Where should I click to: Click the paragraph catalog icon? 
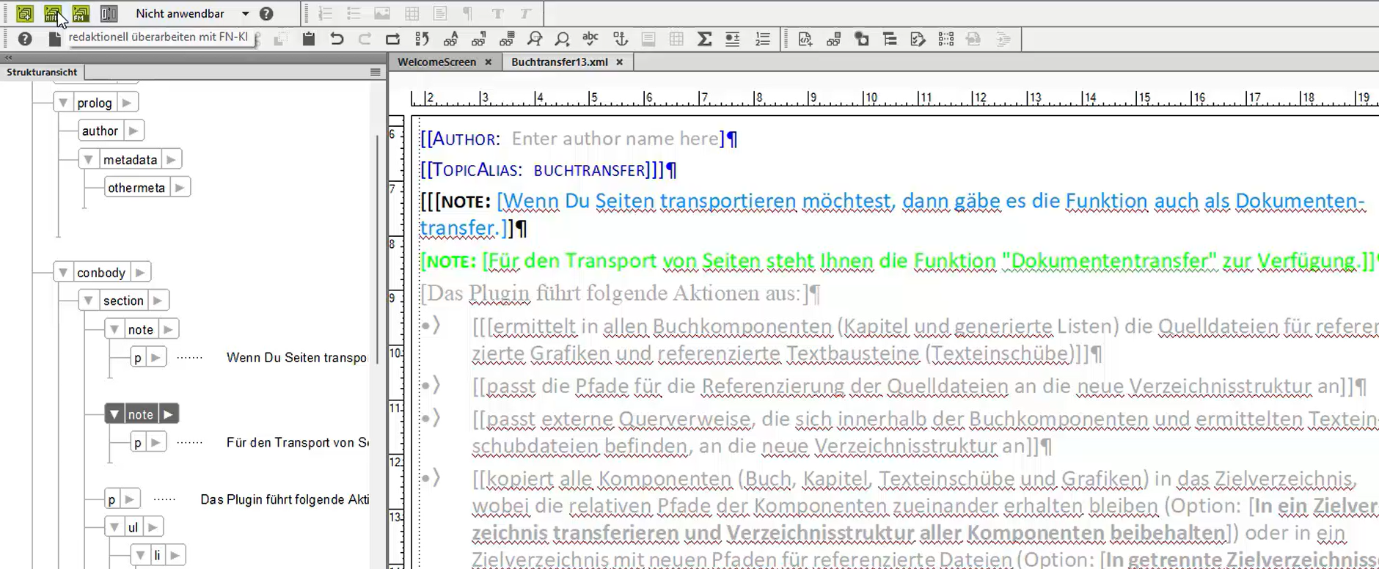pyautogui.click(x=479, y=39)
